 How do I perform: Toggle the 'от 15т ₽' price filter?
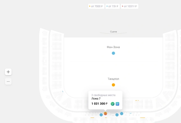[x=113, y=6]
